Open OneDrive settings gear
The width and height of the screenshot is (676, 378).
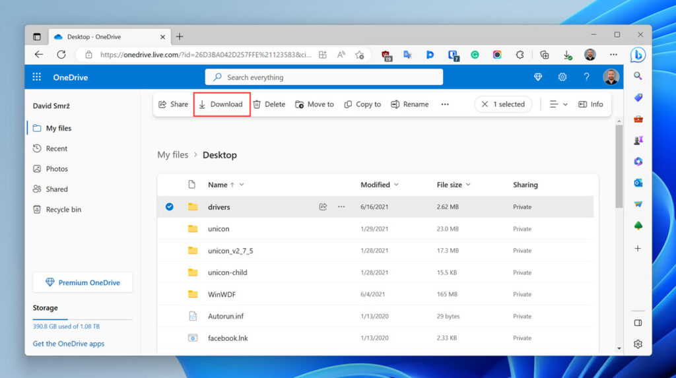pos(562,77)
